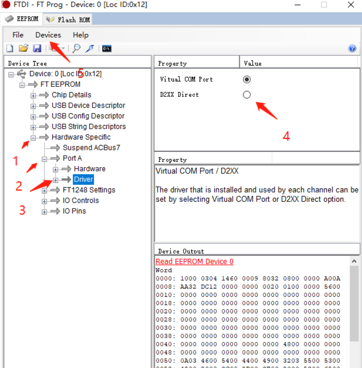Click arrow icon next to Chip Details
This screenshot has height=368, width=362.
point(44,95)
